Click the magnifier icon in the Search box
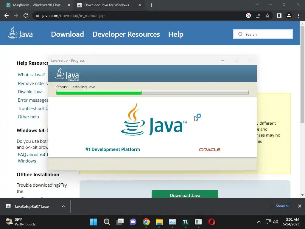 point(240,34)
